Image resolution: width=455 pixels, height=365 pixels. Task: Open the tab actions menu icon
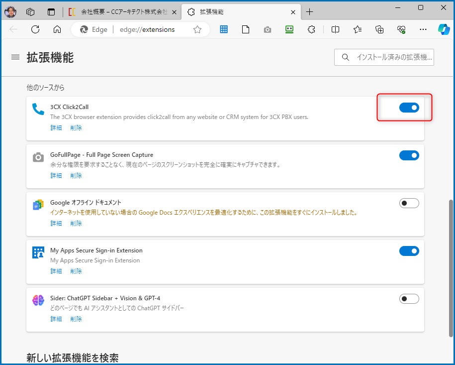[x=51, y=12]
